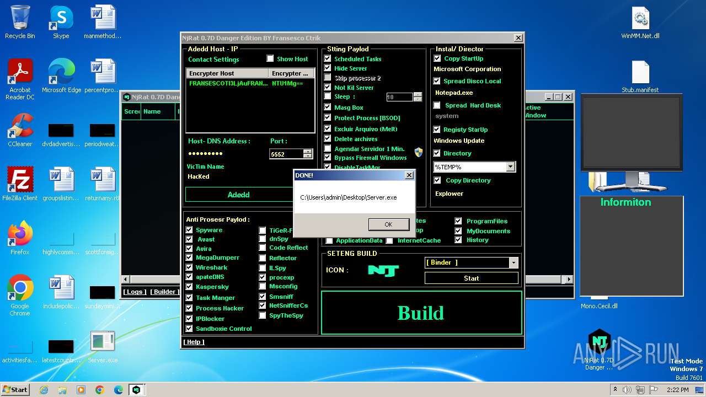
Task: Open NjRat Danger desktop shortcut
Action: click(x=599, y=350)
